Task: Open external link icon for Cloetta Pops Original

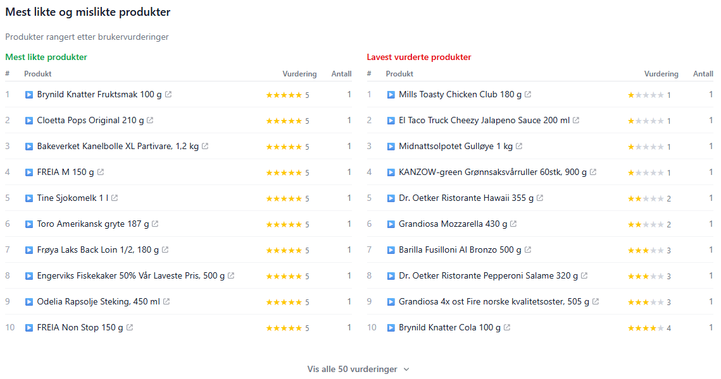Action: click(150, 120)
